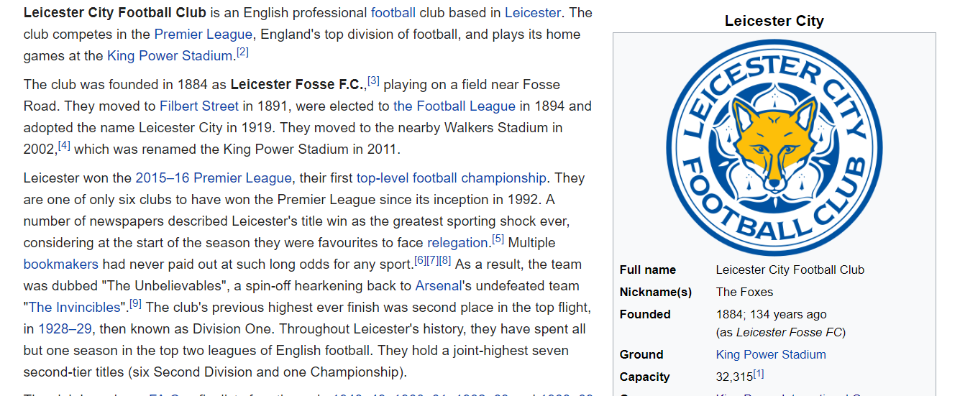Follow the Premier League link
Screen dimensions: 960x396
204,34
